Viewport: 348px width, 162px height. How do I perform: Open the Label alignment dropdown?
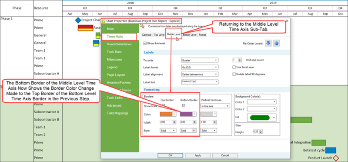[x=200, y=74]
